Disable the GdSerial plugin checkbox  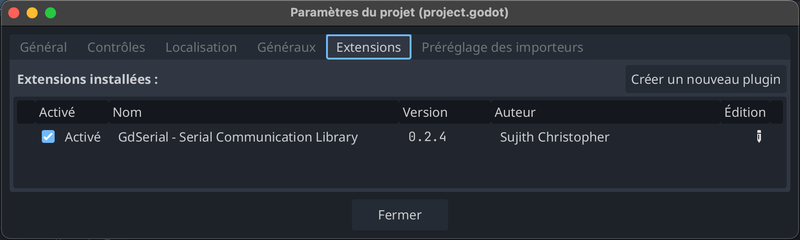(48, 136)
